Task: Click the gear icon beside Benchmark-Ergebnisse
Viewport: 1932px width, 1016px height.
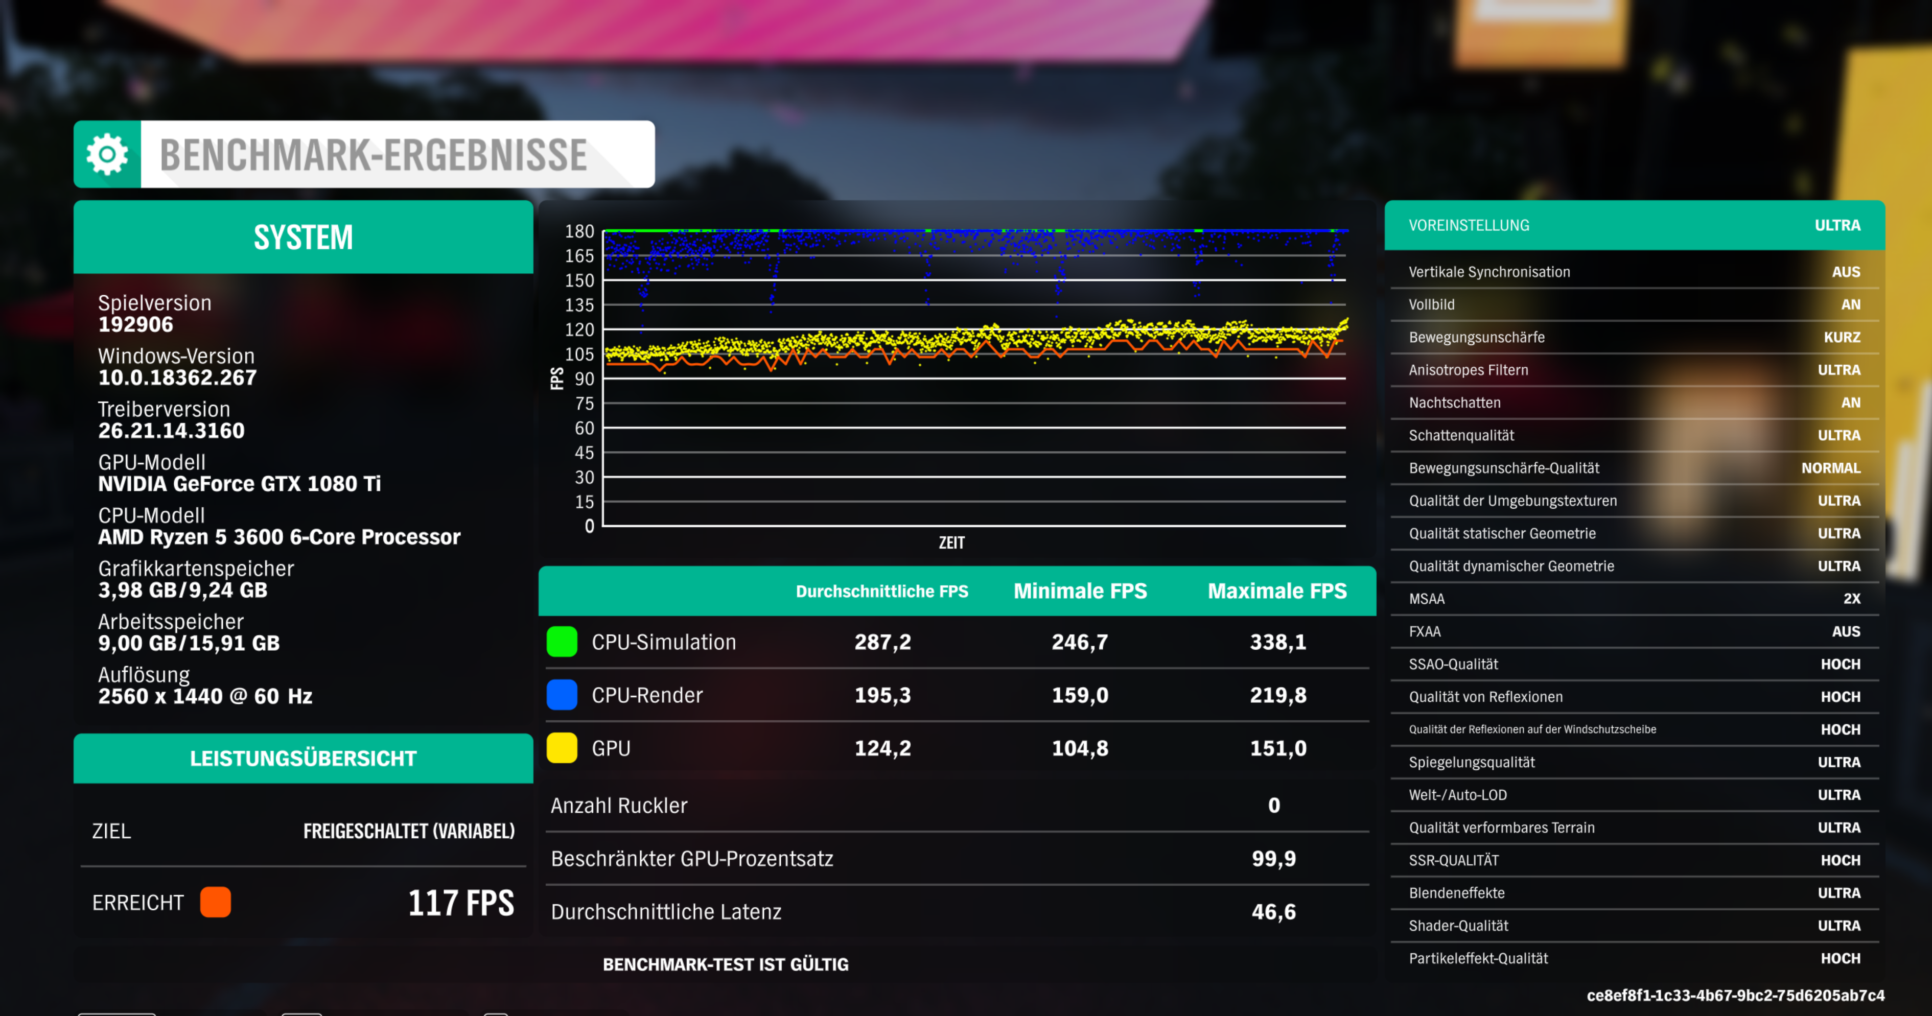Action: tap(107, 154)
